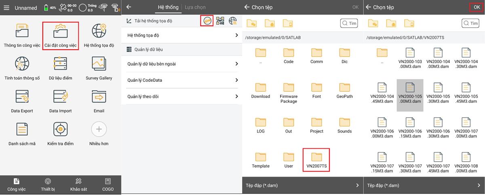
Task: Open the hamburger menu beside Unnamed
Action: click(x=6, y=8)
